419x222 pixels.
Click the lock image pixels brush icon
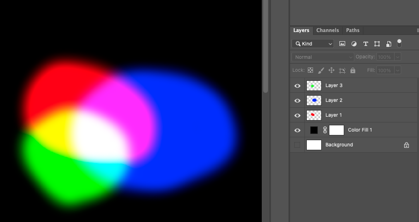(321, 70)
